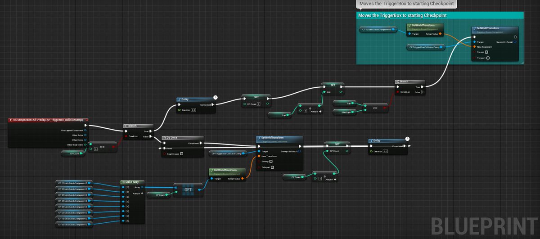Select CP Trigger Box Collision Comp node inside the comment box
The height and width of the screenshot is (239, 540).
point(426,47)
